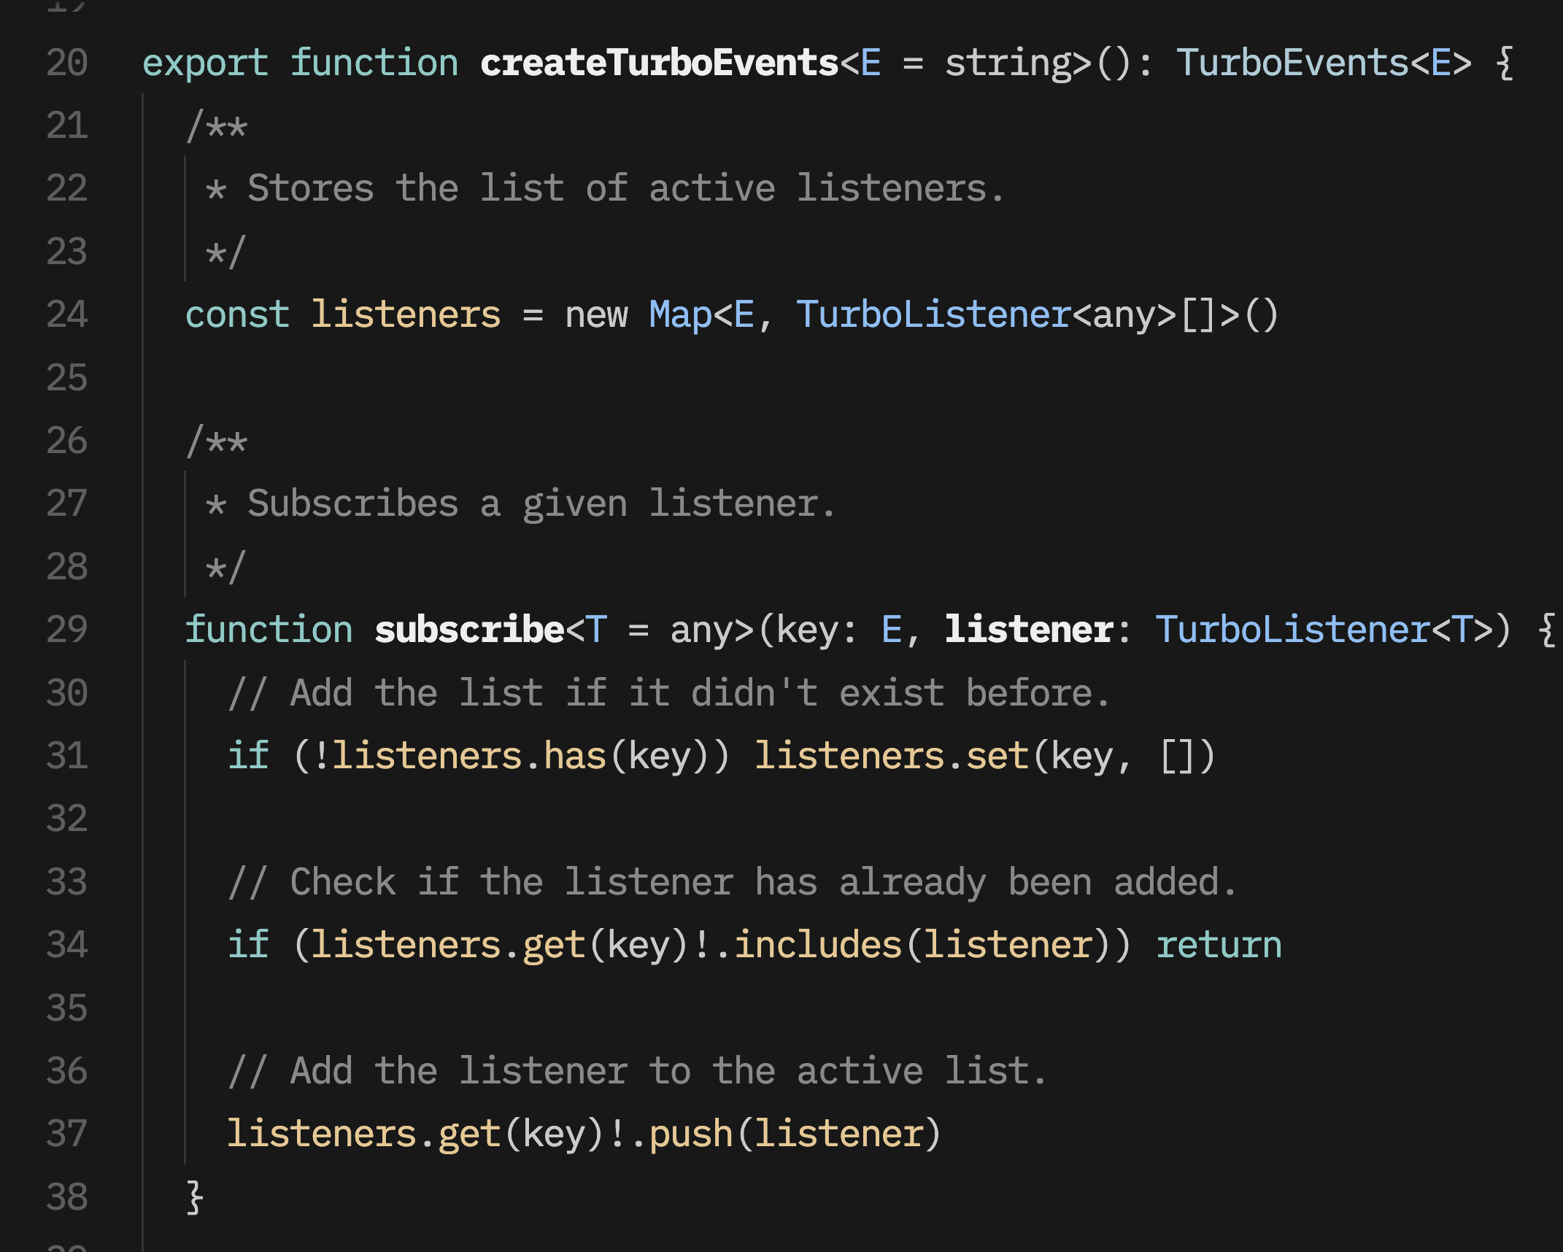Screen dimensions: 1563x1252
Task: Click line number 24 in the gutter
Action: [67, 314]
